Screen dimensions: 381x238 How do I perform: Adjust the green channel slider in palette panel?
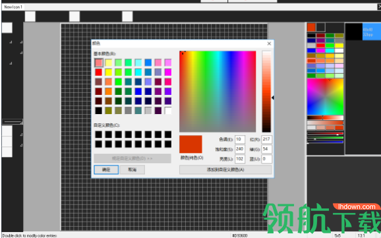coord(325,138)
